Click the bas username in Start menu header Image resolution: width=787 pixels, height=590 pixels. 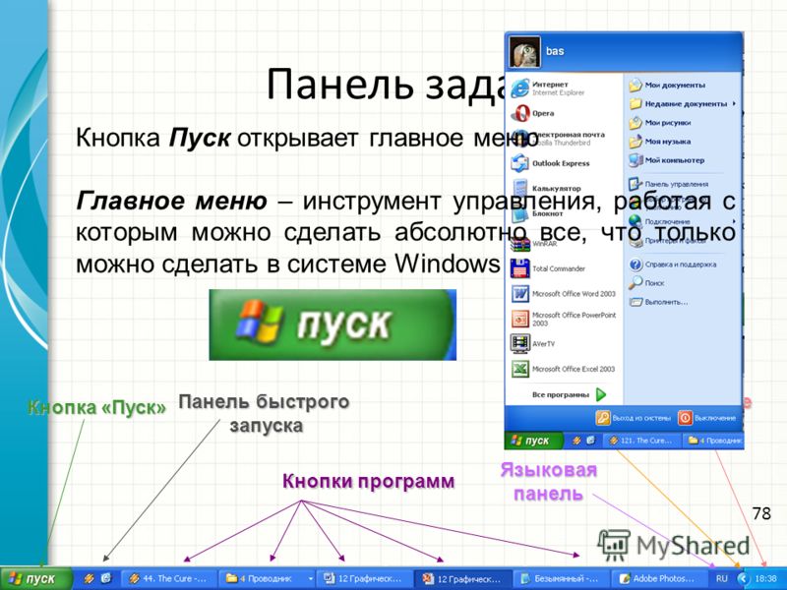tap(555, 51)
